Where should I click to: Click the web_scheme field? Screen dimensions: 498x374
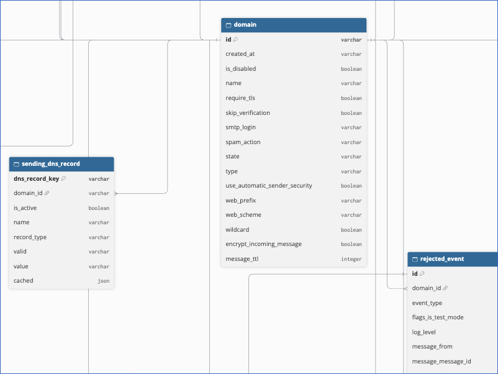point(294,215)
